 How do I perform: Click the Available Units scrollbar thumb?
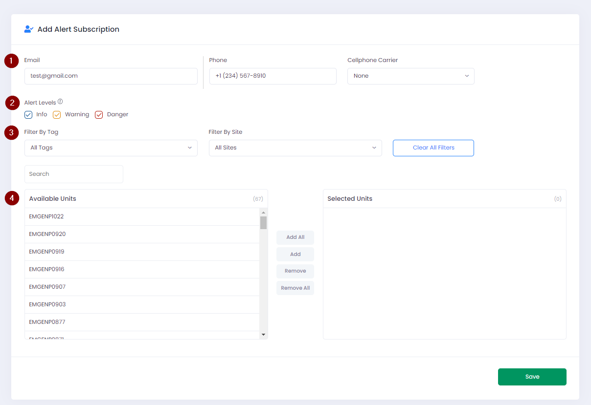pyautogui.click(x=263, y=223)
